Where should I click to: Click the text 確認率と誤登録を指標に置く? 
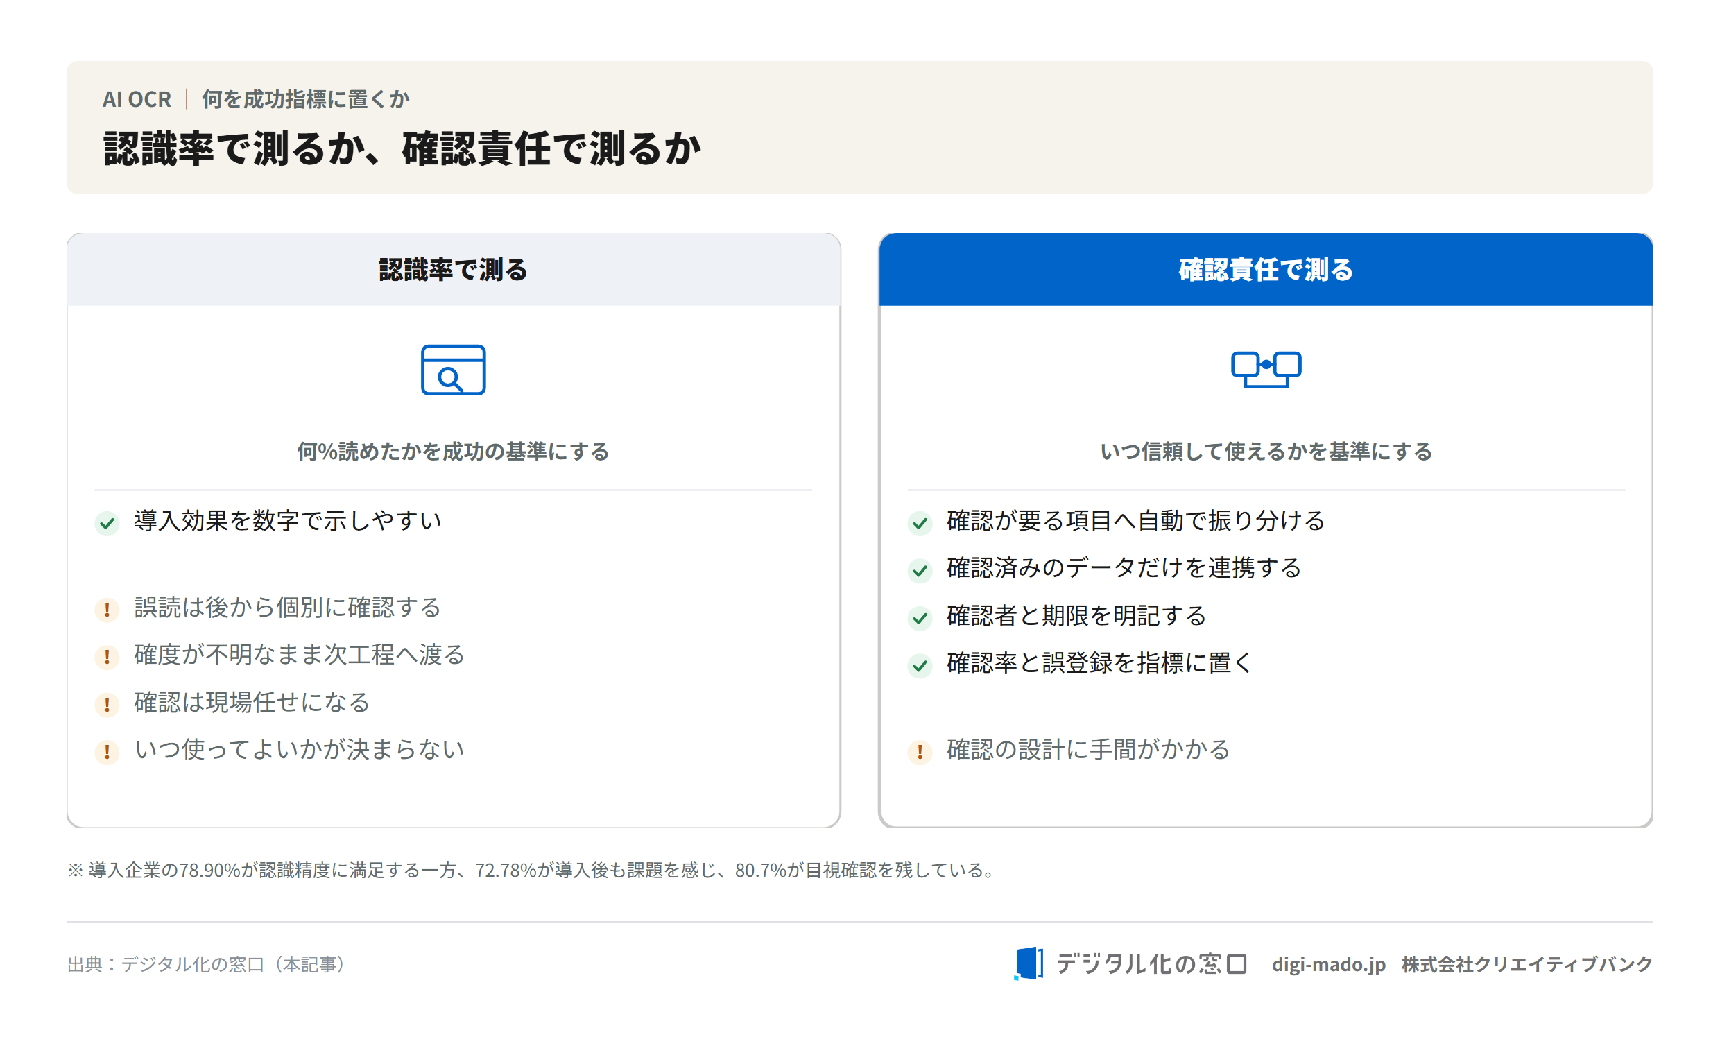[x=1100, y=663]
